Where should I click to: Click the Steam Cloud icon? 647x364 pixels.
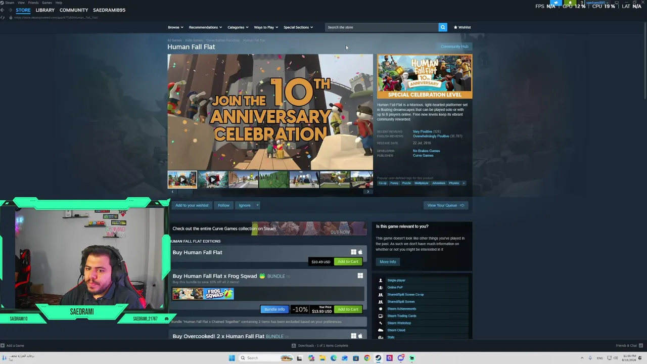(381, 330)
